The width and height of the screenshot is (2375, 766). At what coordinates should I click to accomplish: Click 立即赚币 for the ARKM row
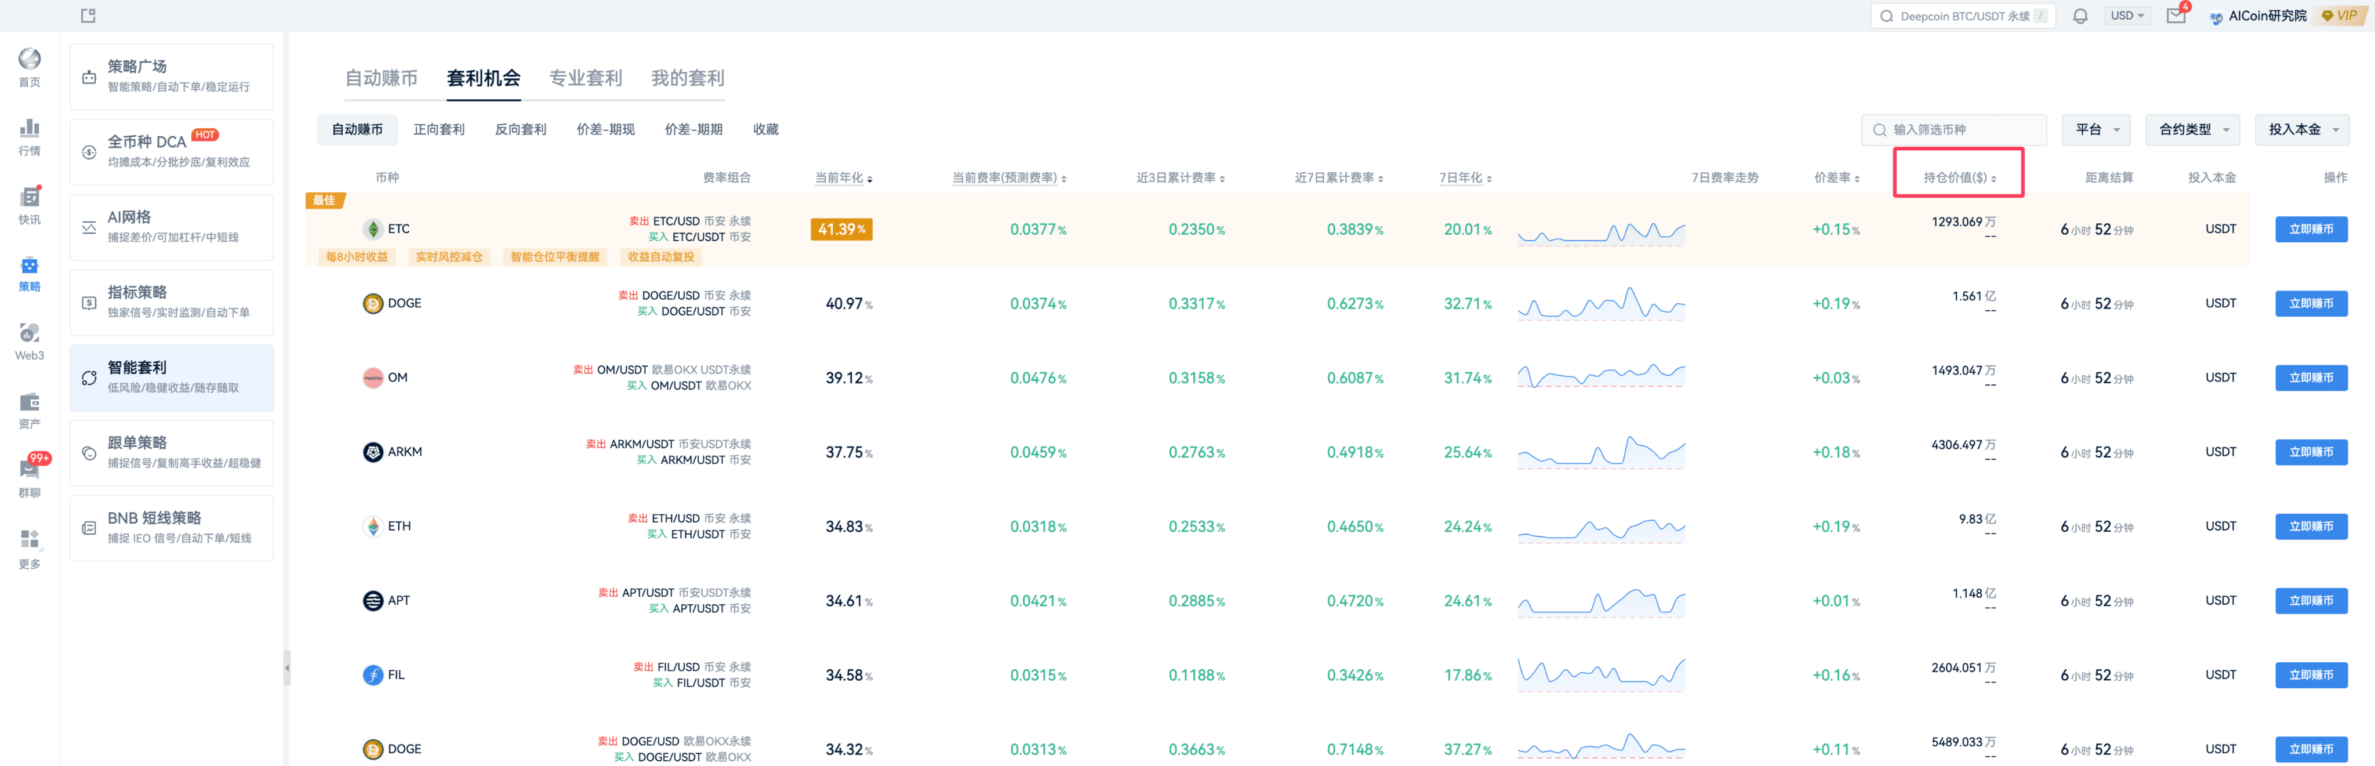point(2311,453)
